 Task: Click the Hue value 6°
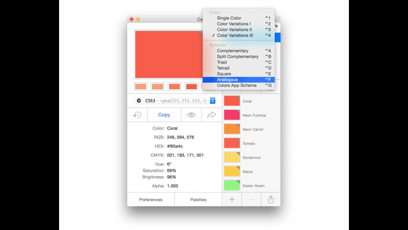[x=169, y=164]
